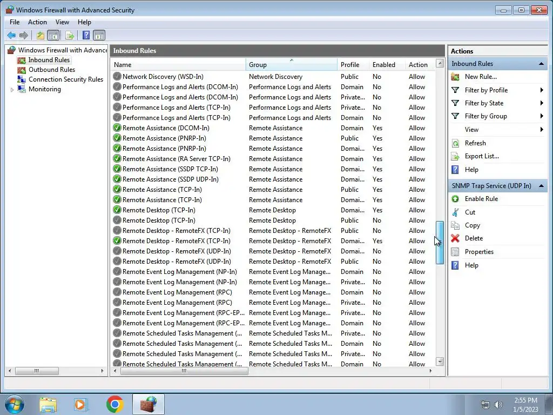
Task: Click the Filter by Group funnel icon
Action: pos(455,116)
